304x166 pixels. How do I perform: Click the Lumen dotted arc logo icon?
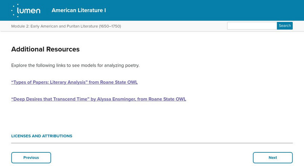15,10
